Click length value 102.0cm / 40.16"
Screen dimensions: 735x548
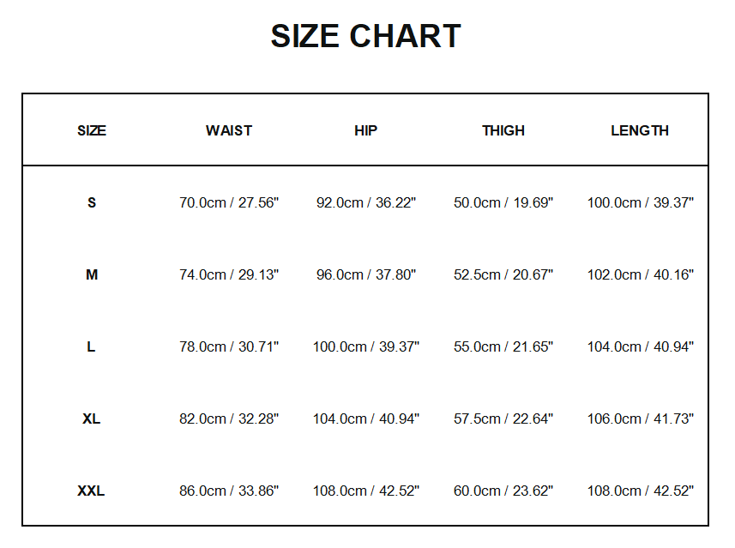(x=641, y=275)
